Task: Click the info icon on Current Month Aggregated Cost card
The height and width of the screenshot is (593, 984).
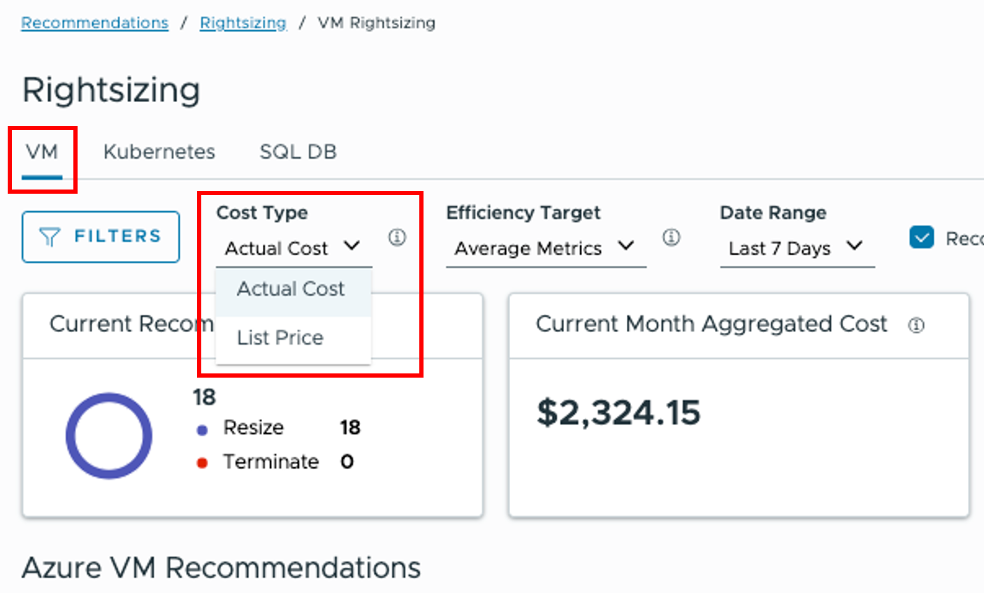Action: point(916,324)
